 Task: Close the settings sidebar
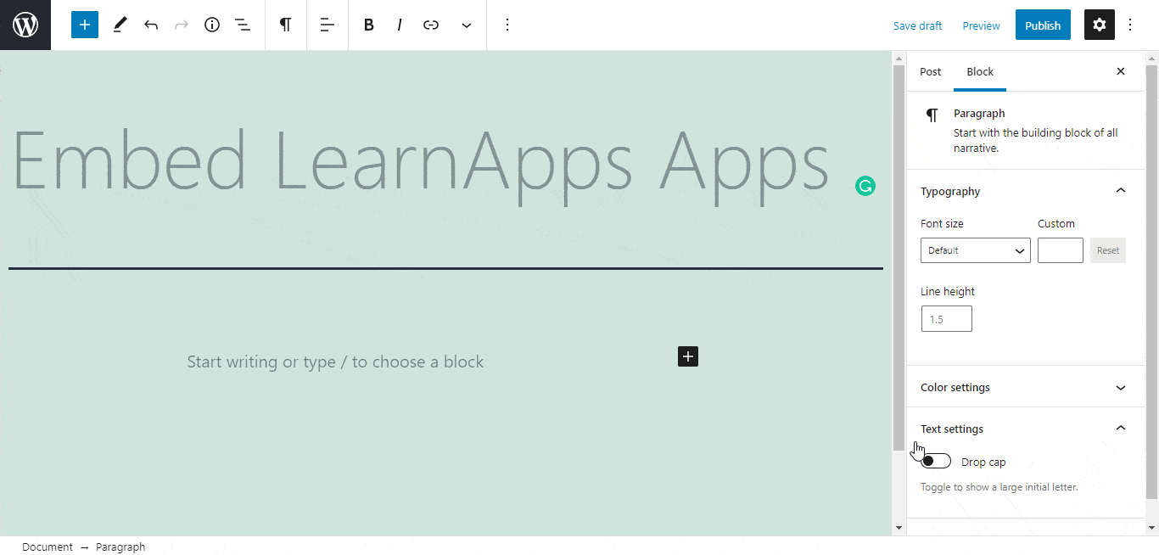(1121, 71)
